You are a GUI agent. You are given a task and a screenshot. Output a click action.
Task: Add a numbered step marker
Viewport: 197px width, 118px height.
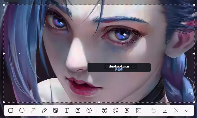pos(89,110)
